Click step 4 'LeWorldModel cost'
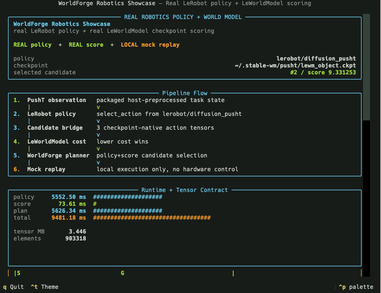This screenshot has height=293, width=381. pyautogui.click(x=57, y=141)
